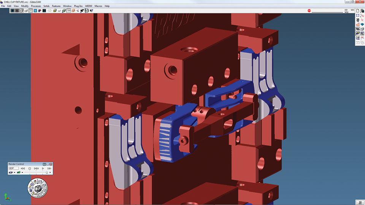Viewport: 365px width, 205px height.
Task: Click the help pointer icon in top toolbar
Action: coord(92,11)
